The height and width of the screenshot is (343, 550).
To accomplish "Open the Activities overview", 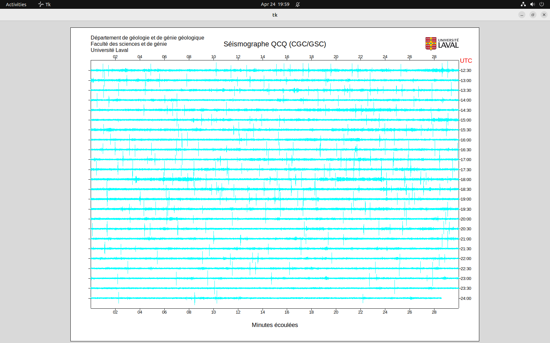I will tap(16, 4).
